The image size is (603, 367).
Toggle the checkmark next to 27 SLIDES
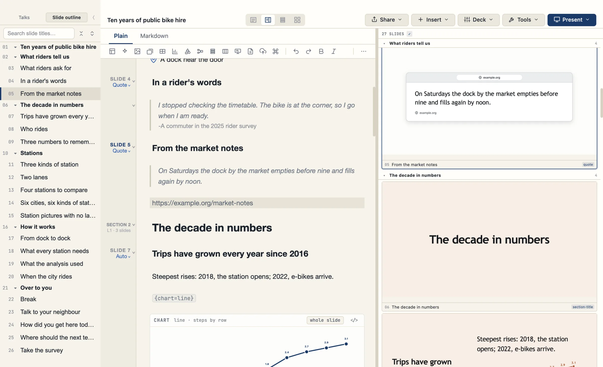click(x=410, y=34)
